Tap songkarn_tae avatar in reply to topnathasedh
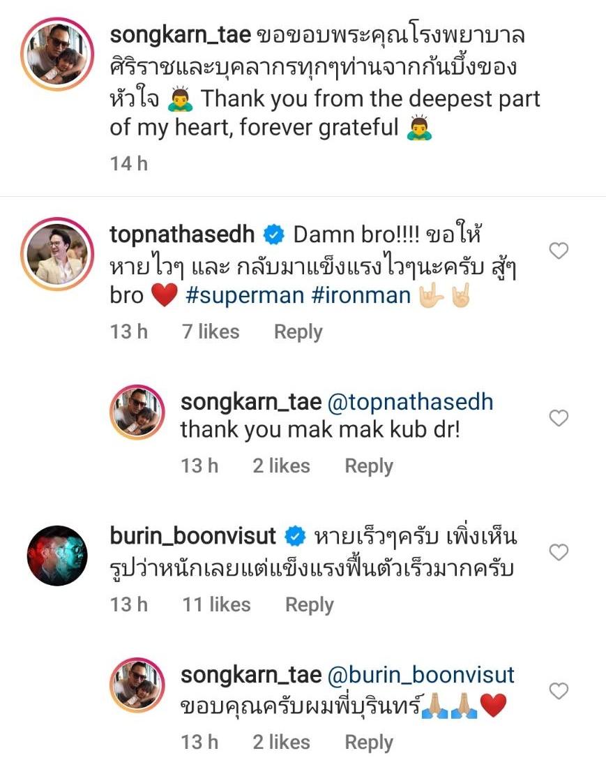 (137, 412)
